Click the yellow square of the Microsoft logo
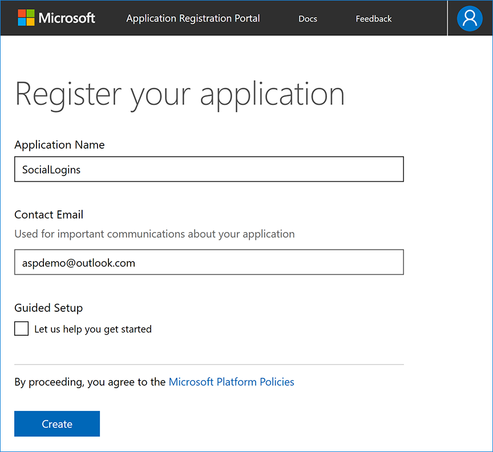This screenshot has width=493, height=452. [x=30, y=22]
